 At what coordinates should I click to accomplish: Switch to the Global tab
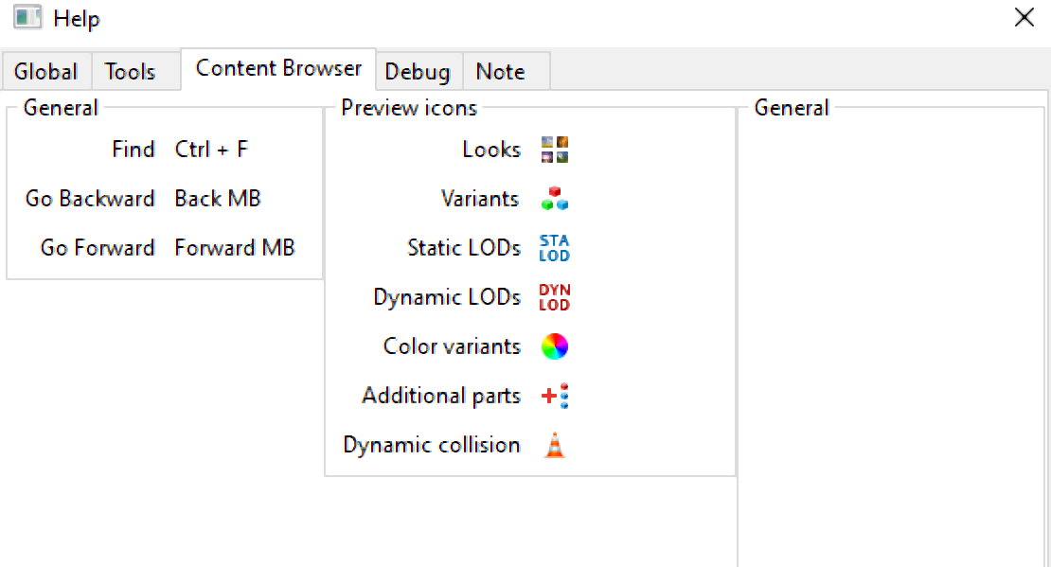point(45,72)
